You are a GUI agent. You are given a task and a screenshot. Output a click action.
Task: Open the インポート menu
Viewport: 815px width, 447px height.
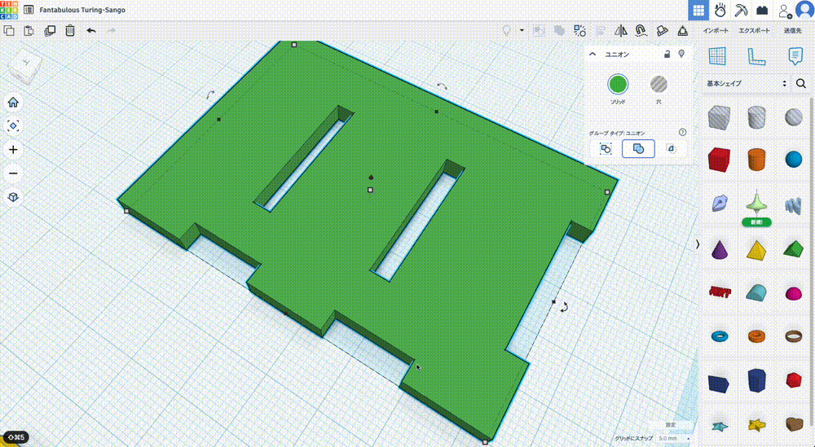pyautogui.click(x=716, y=31)
